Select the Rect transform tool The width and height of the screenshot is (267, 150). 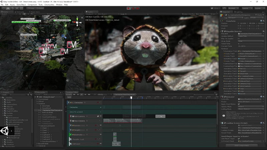(x=21, y=8)
